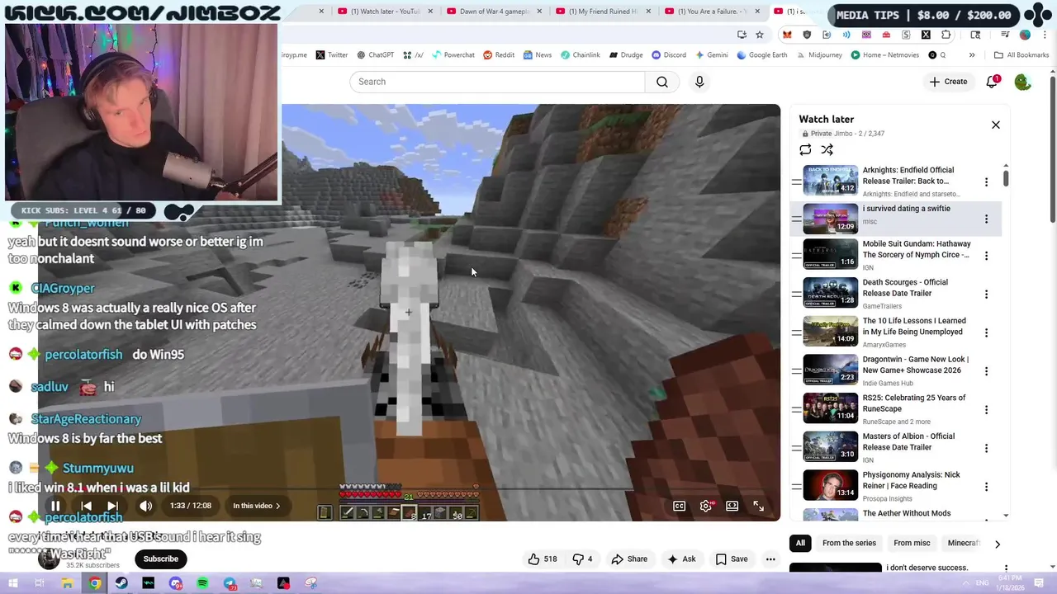Focus the YouTube search field
The image size is (1057, 594).
(x=497, y=82)
